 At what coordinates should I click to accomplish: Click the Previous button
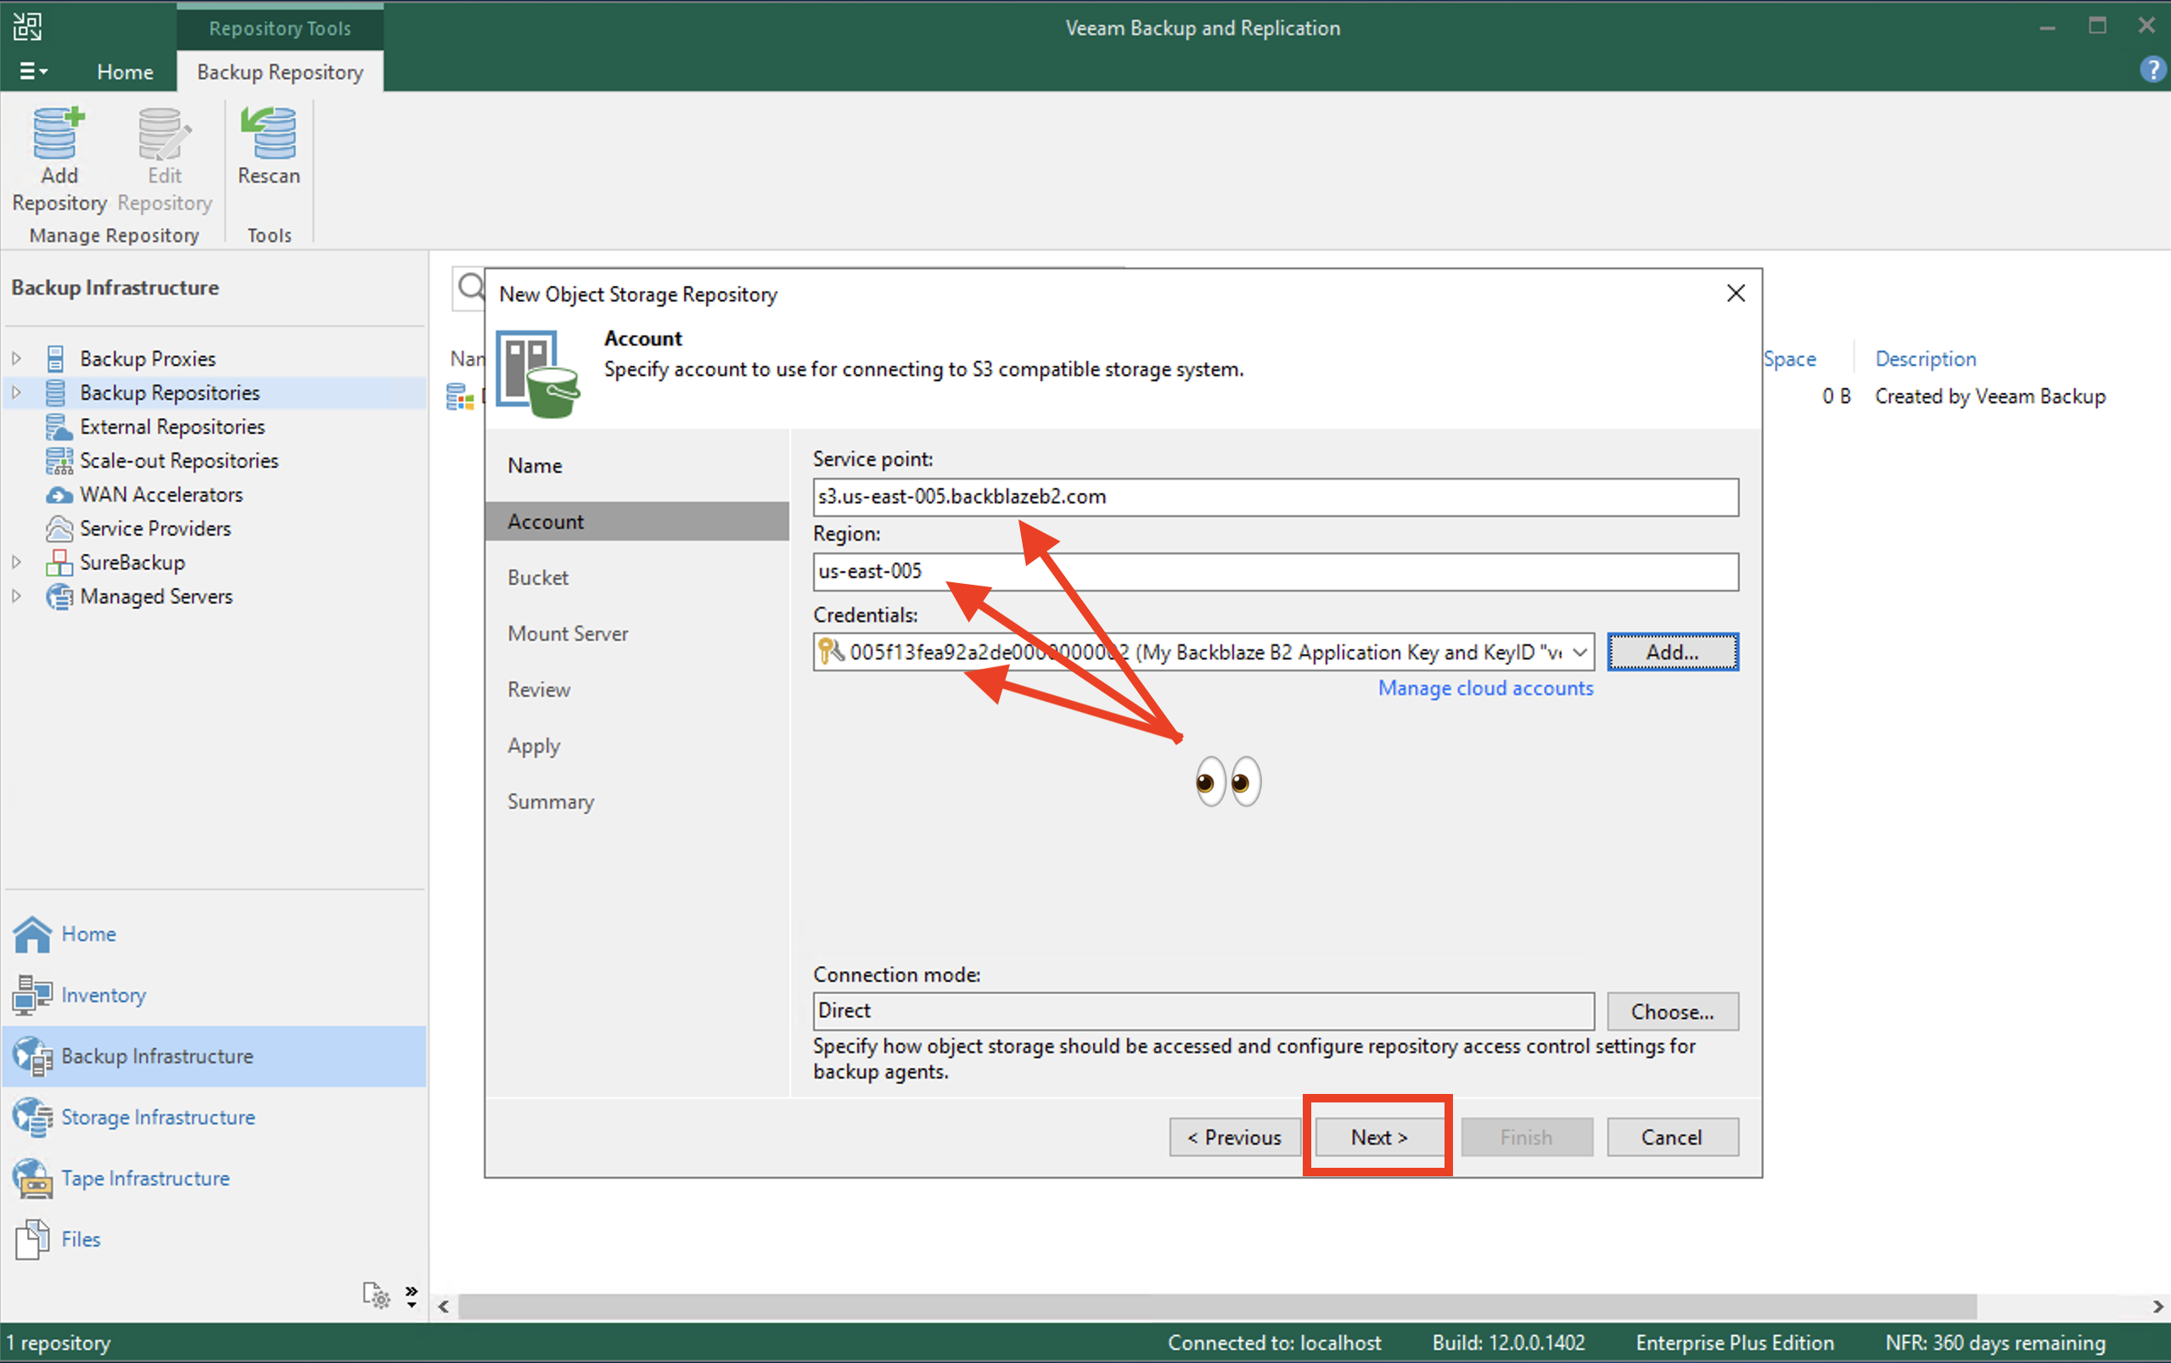point(1234,1136)
